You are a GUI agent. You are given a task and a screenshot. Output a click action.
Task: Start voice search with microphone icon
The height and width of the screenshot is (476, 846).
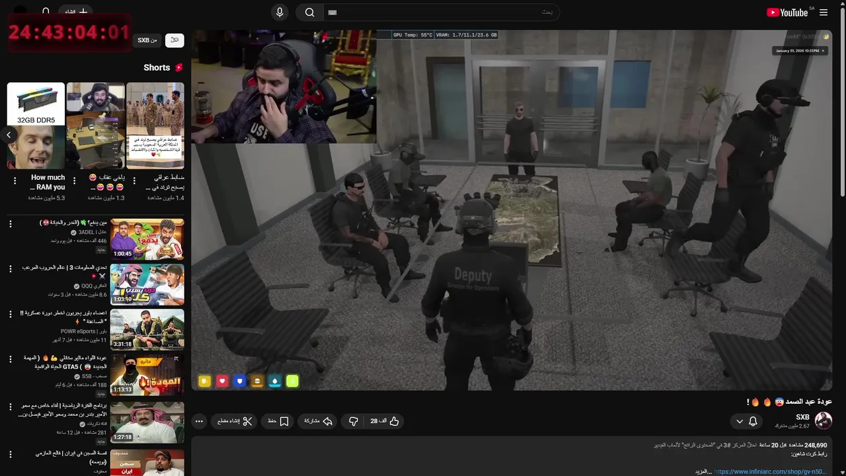click(x=280, y=13)
